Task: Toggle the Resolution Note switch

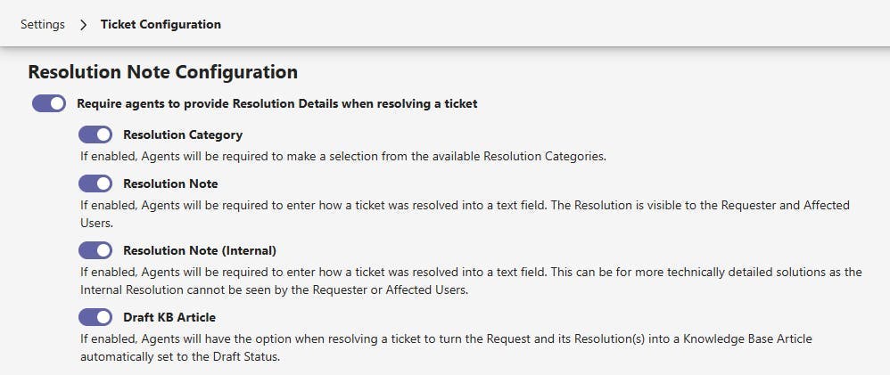Action: 95,183
